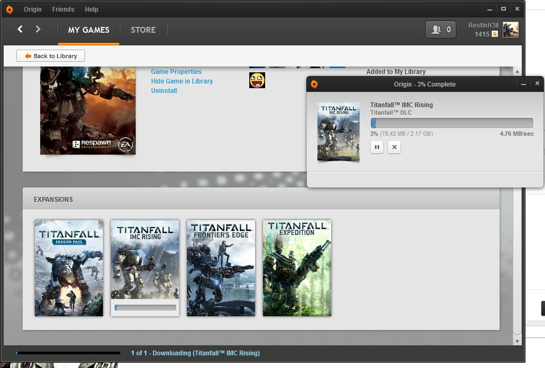Image resolution: width=545 pixels, height=368 pixels.
Task: Click IMC Rising cover in download window
Action: [339, 131]
